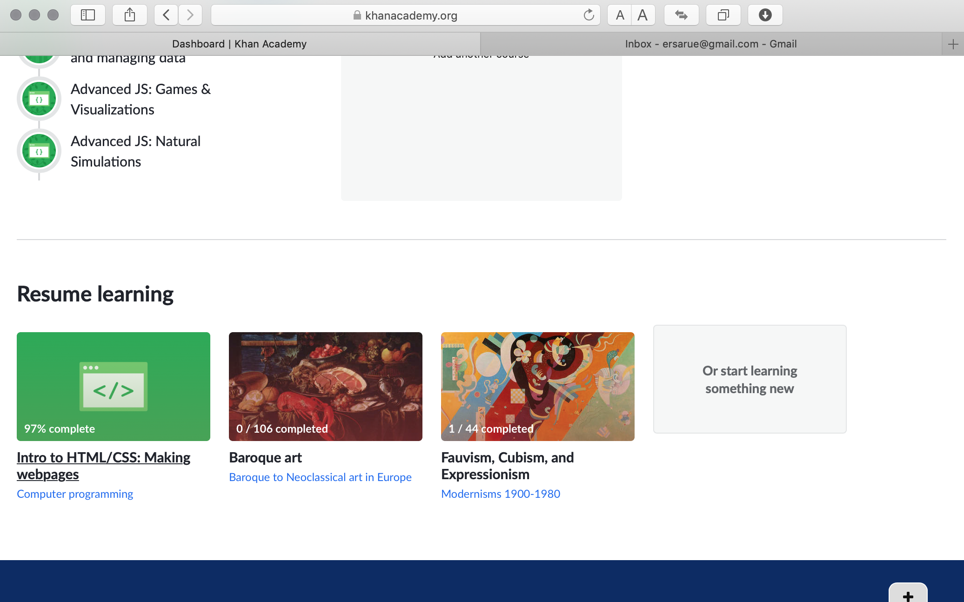The width and height of the screenshot is (964, 602).
Task: Click the 1 / 44 completed label
Action: [491, 429]
